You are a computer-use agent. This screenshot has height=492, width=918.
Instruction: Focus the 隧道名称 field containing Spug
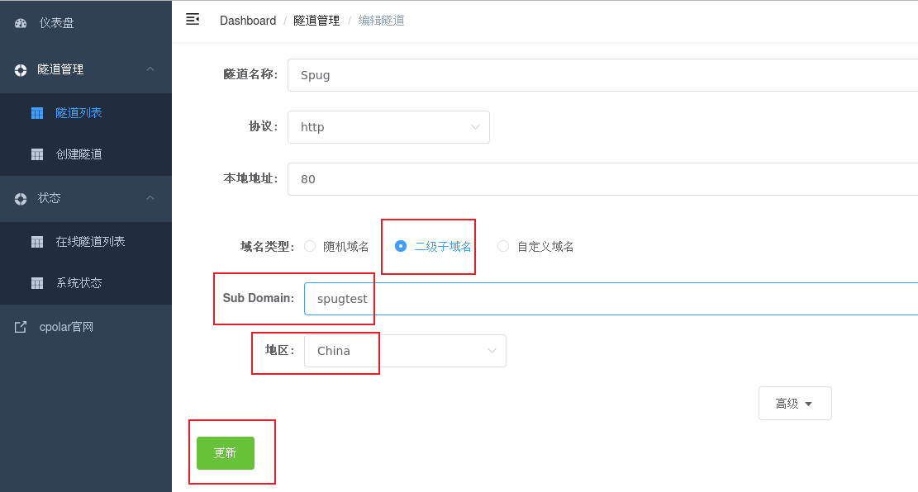pos(603,75)
